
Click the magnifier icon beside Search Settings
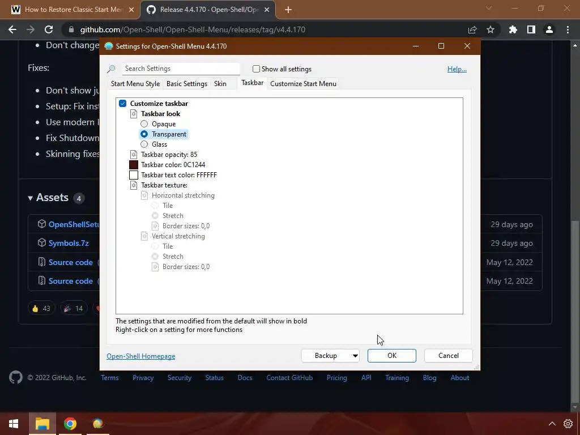111,69
